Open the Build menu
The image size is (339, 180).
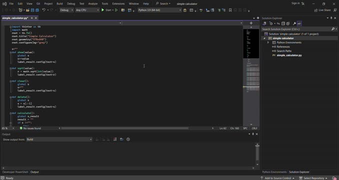(x=59, y=3)
